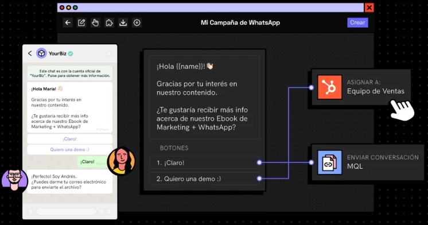428x225 pixels.
Task: Click the Equipo de Ventas connector node
Action: [x=311, y=87]
